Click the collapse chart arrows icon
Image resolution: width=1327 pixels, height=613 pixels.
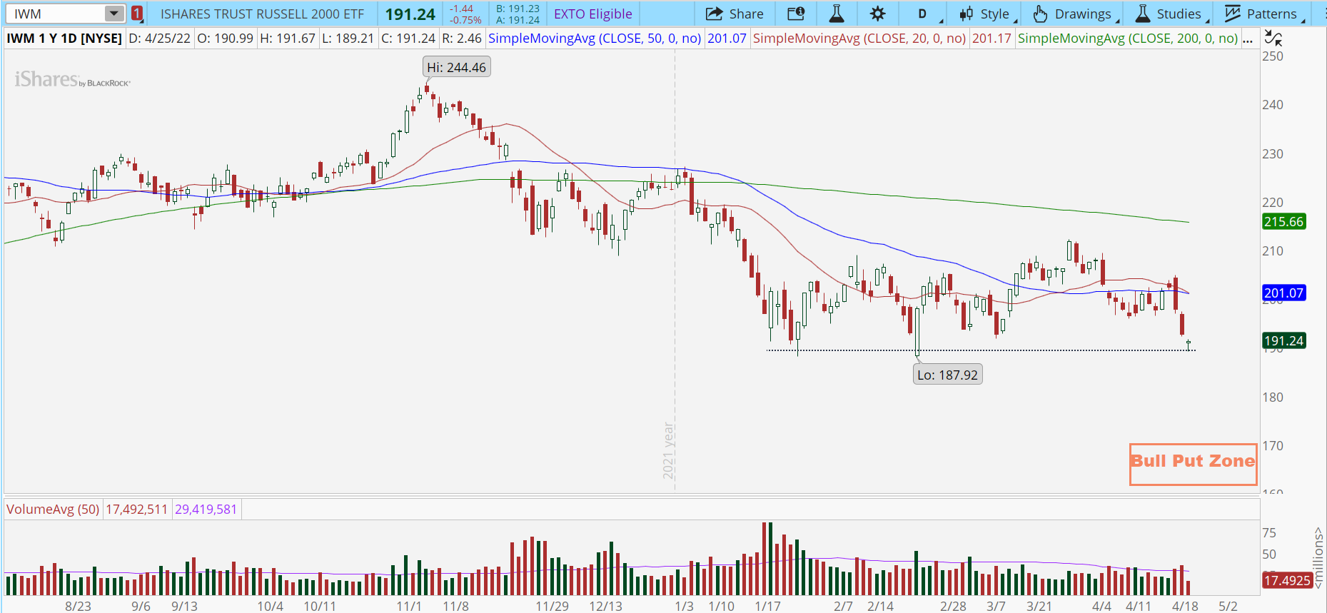click(1273, 39)
